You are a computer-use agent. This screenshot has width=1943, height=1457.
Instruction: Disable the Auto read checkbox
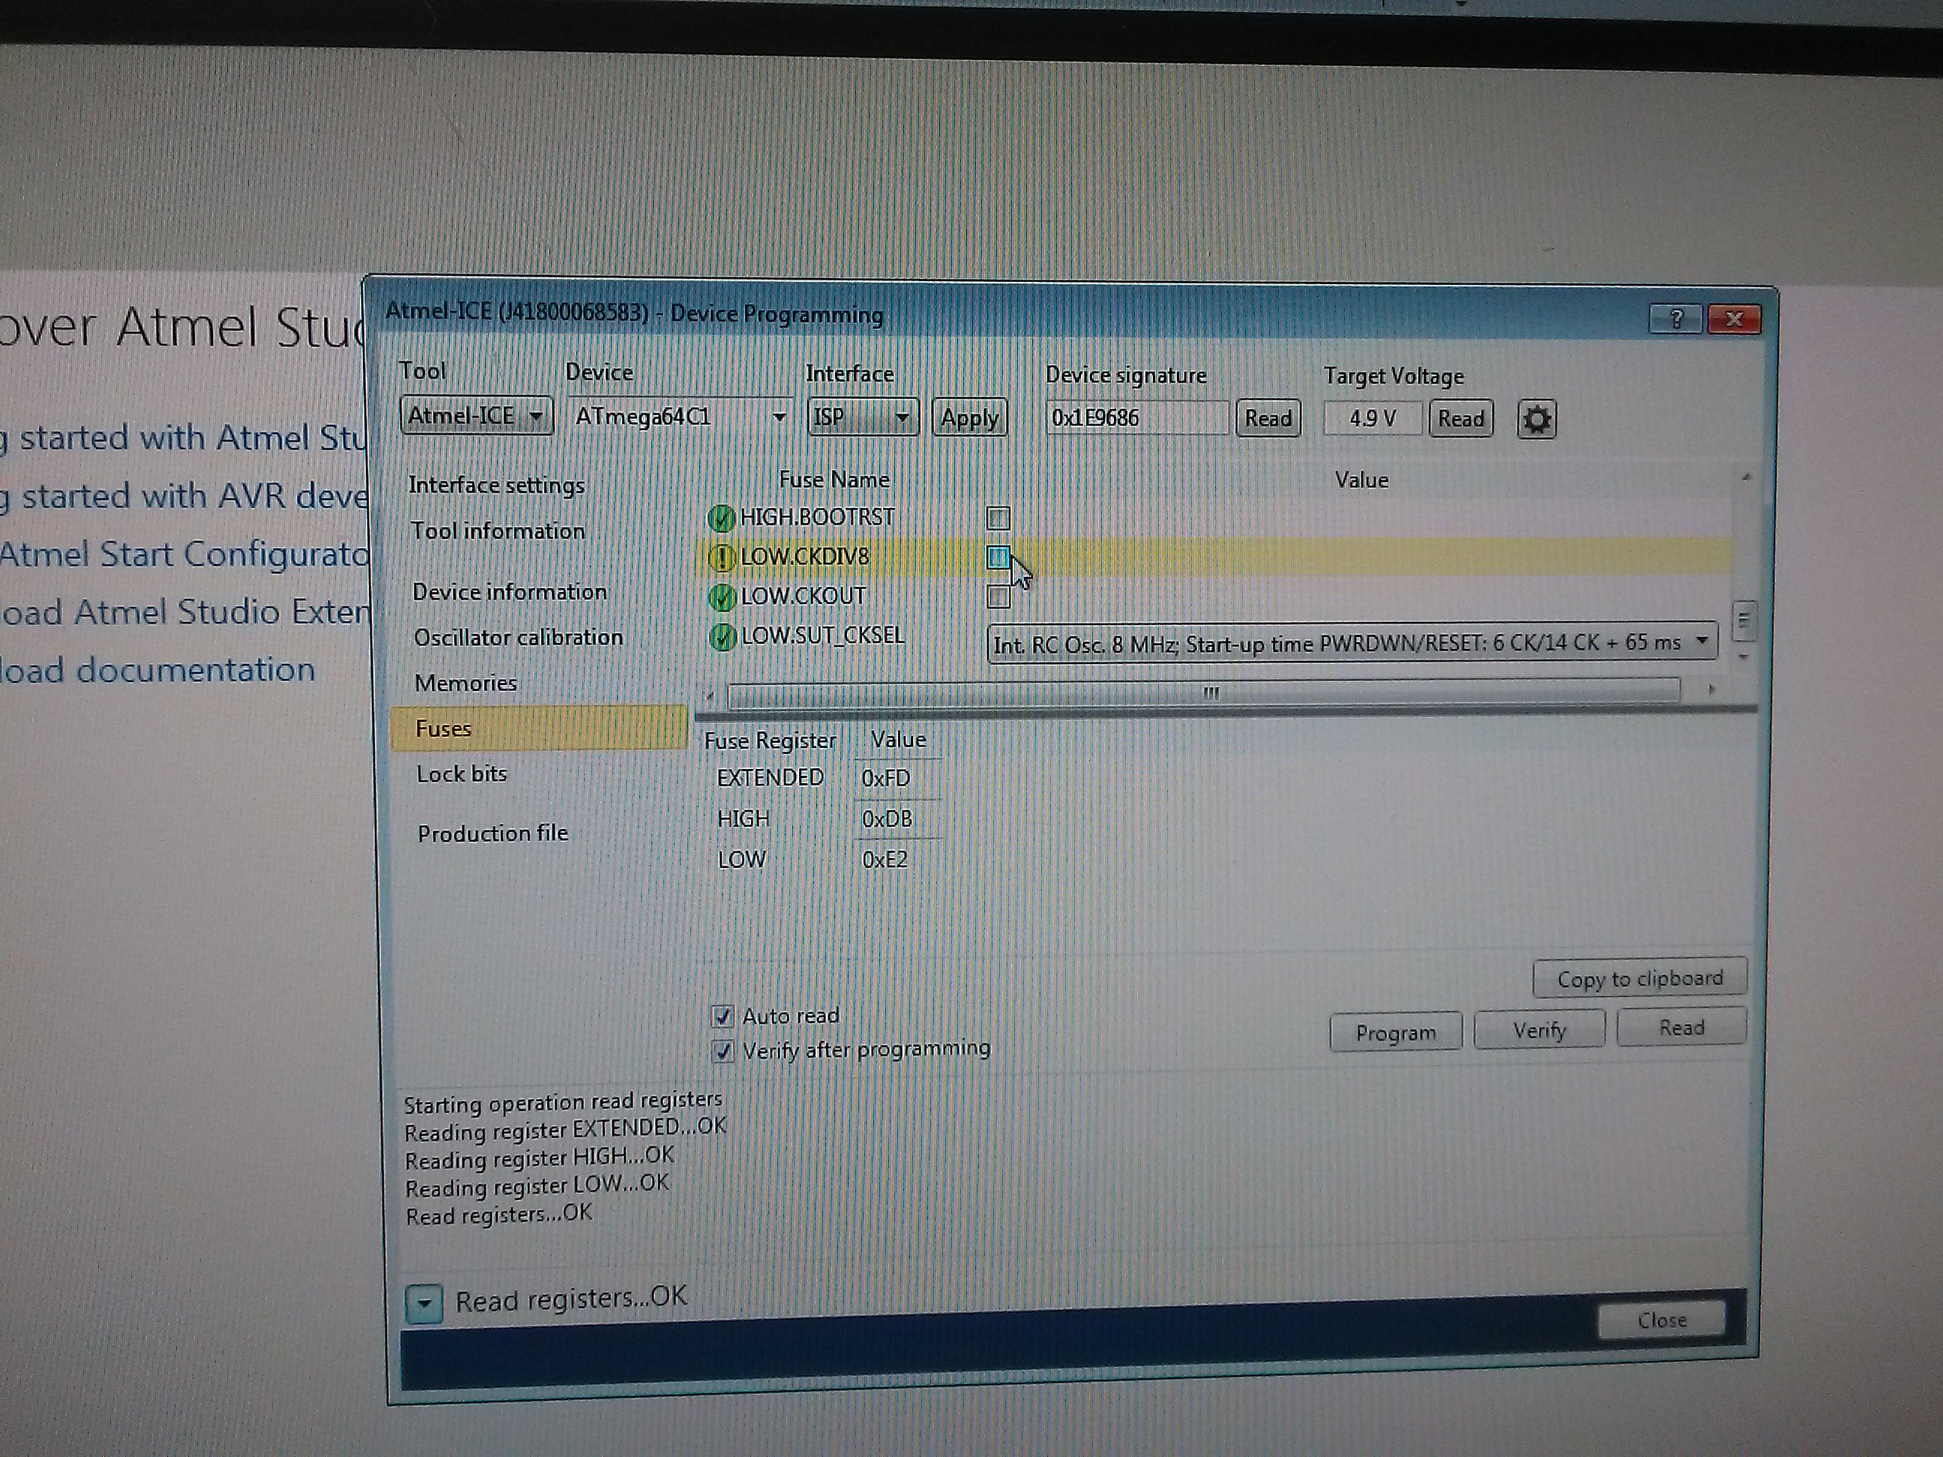[x=722, y=1016]
